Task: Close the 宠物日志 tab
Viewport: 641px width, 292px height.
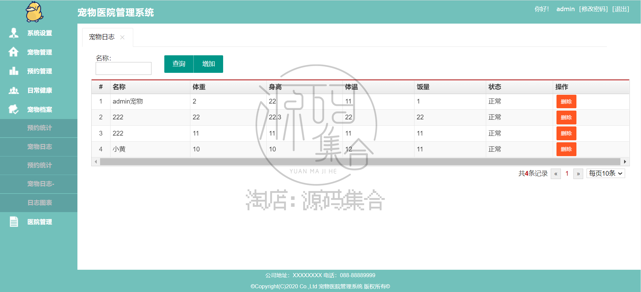Action: (122, 37)
